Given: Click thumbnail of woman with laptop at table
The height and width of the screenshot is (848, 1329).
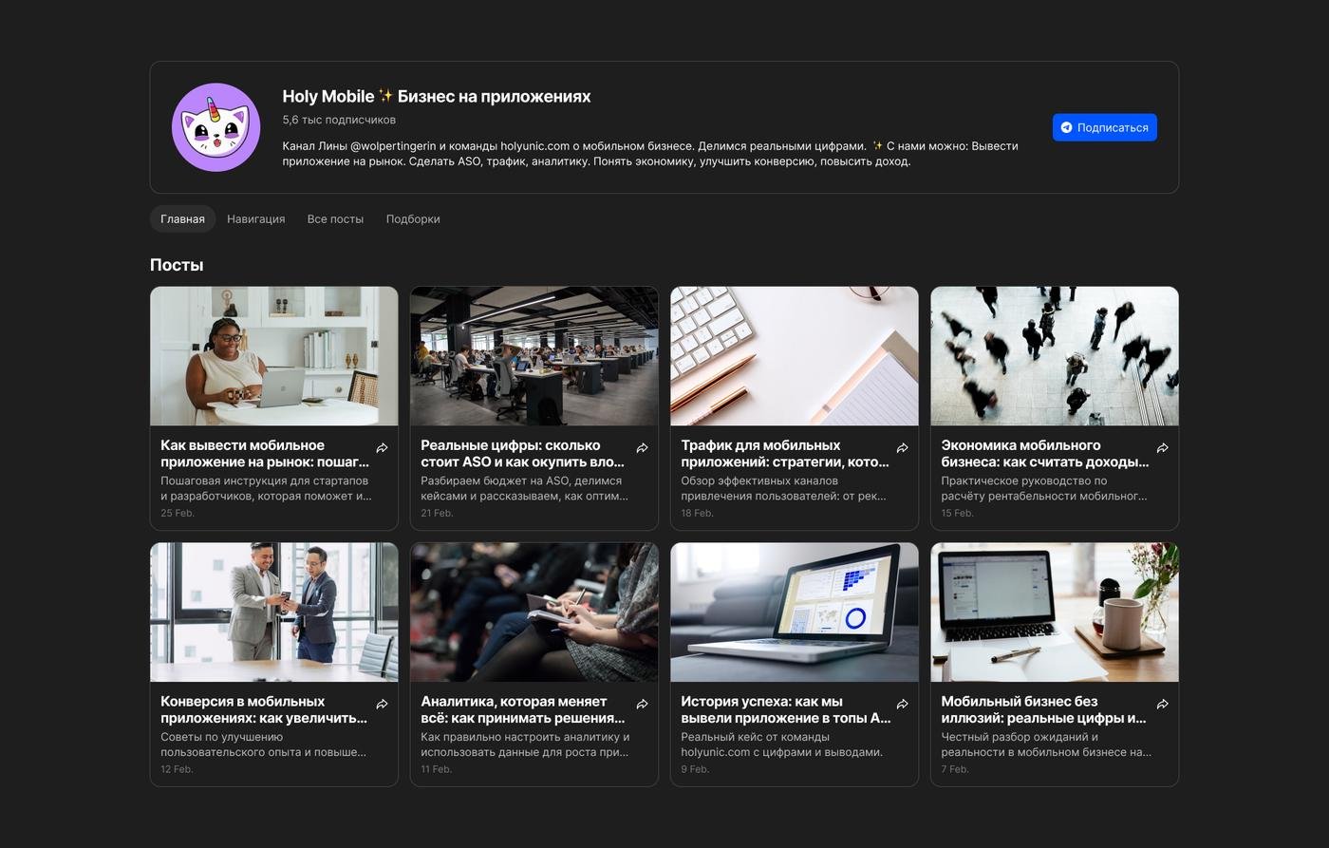Looking at the screenshot, I should (x=274, y=356).
